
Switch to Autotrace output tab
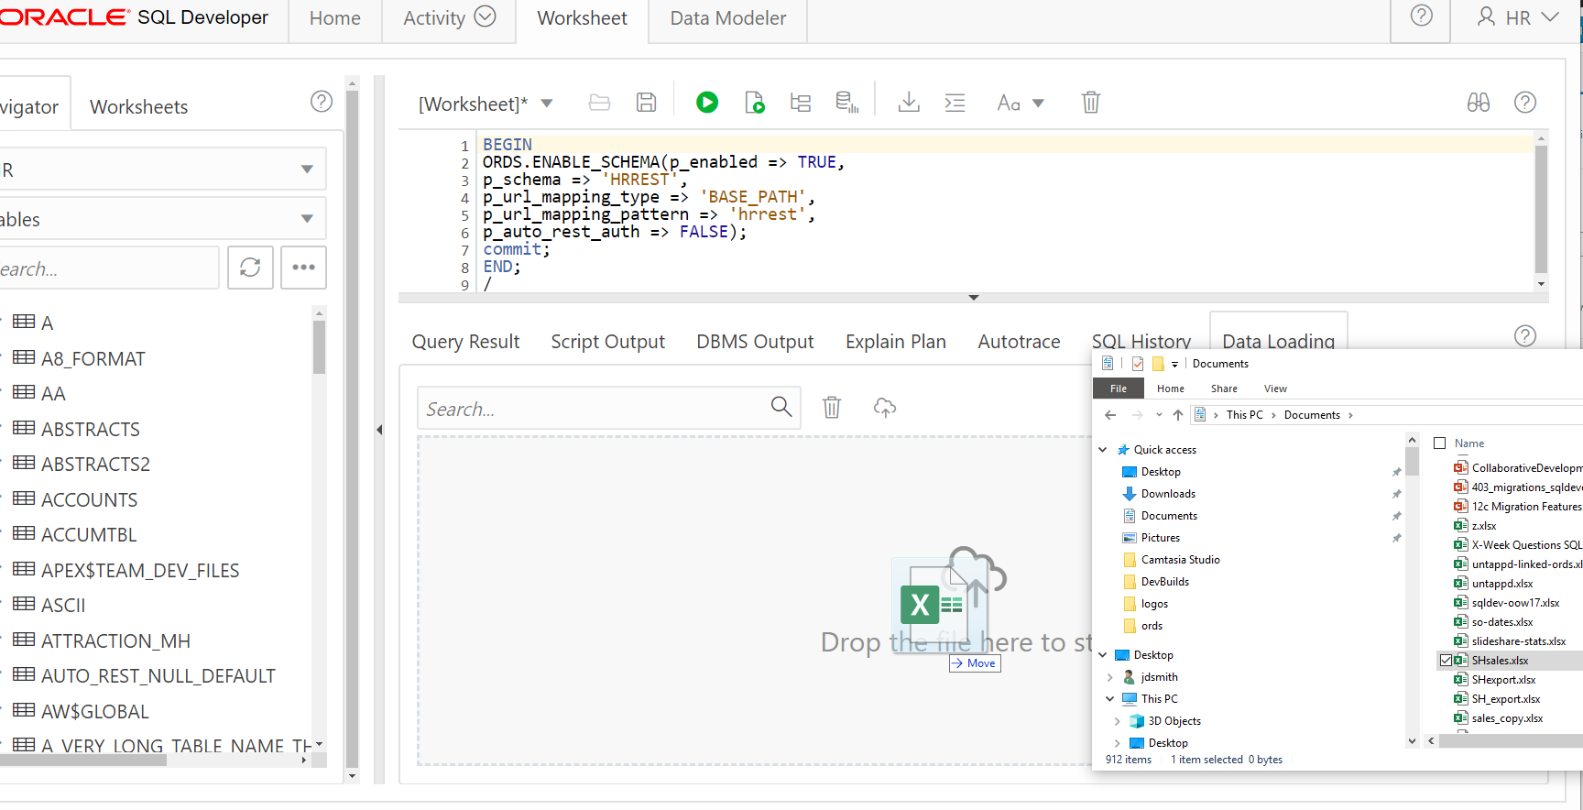click(1019, 342)
